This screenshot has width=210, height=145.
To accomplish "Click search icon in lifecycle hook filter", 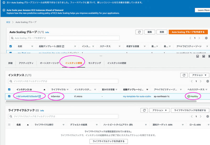I will pos(11,116).
